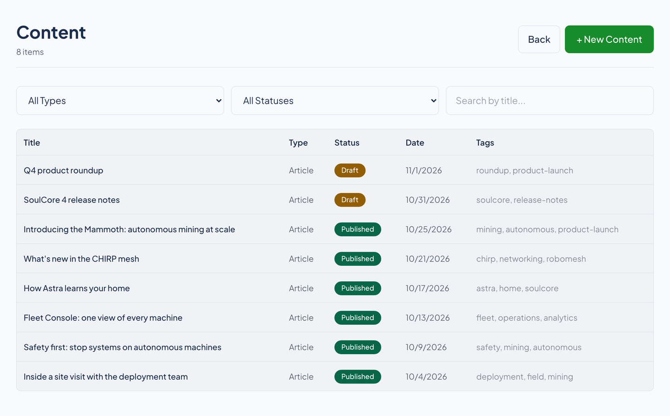This screenshot has width=670, height=416.
Task: Click the Status column header
Action: (x=347, y=143)
